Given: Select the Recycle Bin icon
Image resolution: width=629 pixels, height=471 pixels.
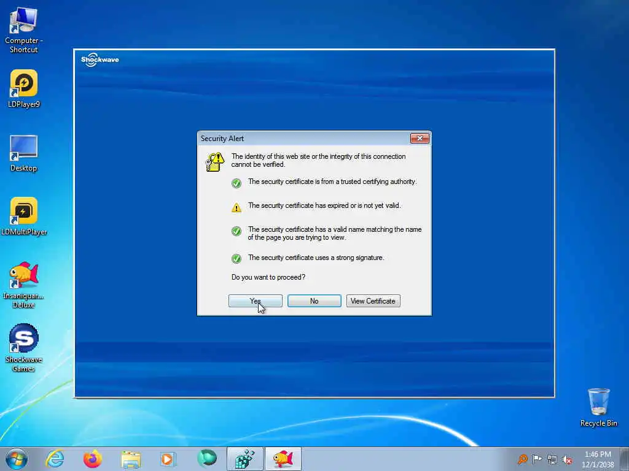Looking at the screenshot, I should pyautogui.click(x=598, y=407).
